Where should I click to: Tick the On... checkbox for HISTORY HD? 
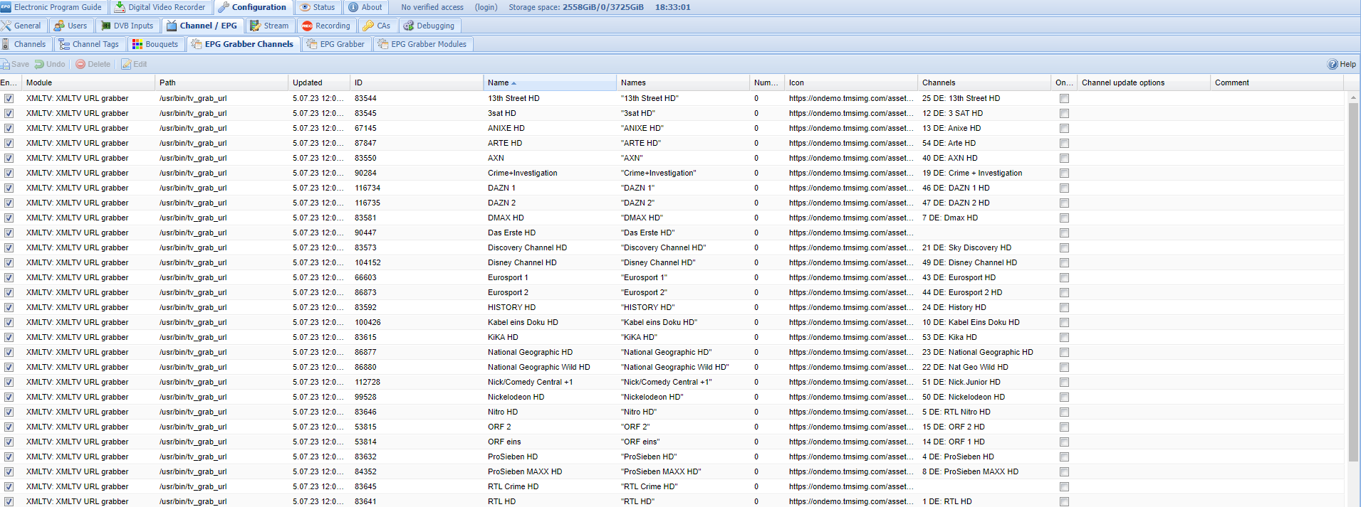[1064, 308]
